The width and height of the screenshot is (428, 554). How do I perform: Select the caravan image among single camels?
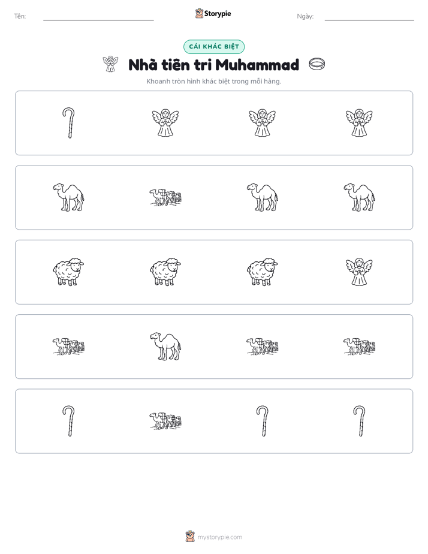165,197
